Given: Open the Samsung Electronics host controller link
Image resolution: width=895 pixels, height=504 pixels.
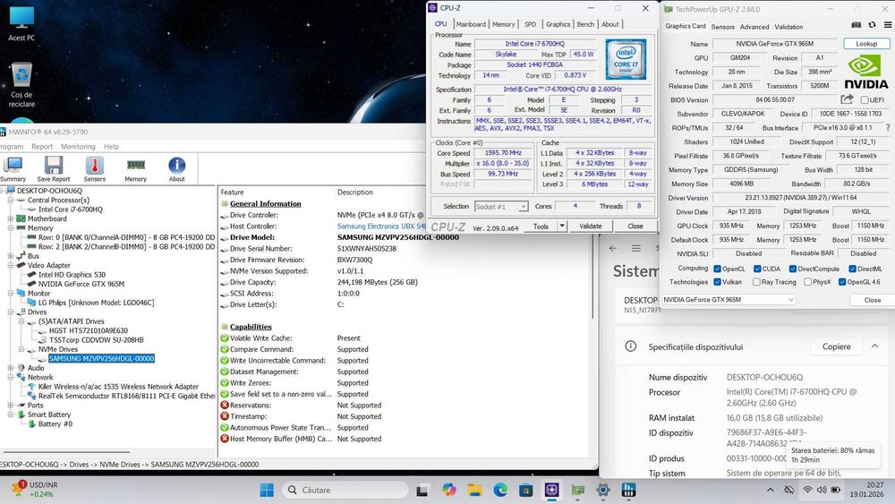Looking at the screenshot, I should tap(381, 226).
